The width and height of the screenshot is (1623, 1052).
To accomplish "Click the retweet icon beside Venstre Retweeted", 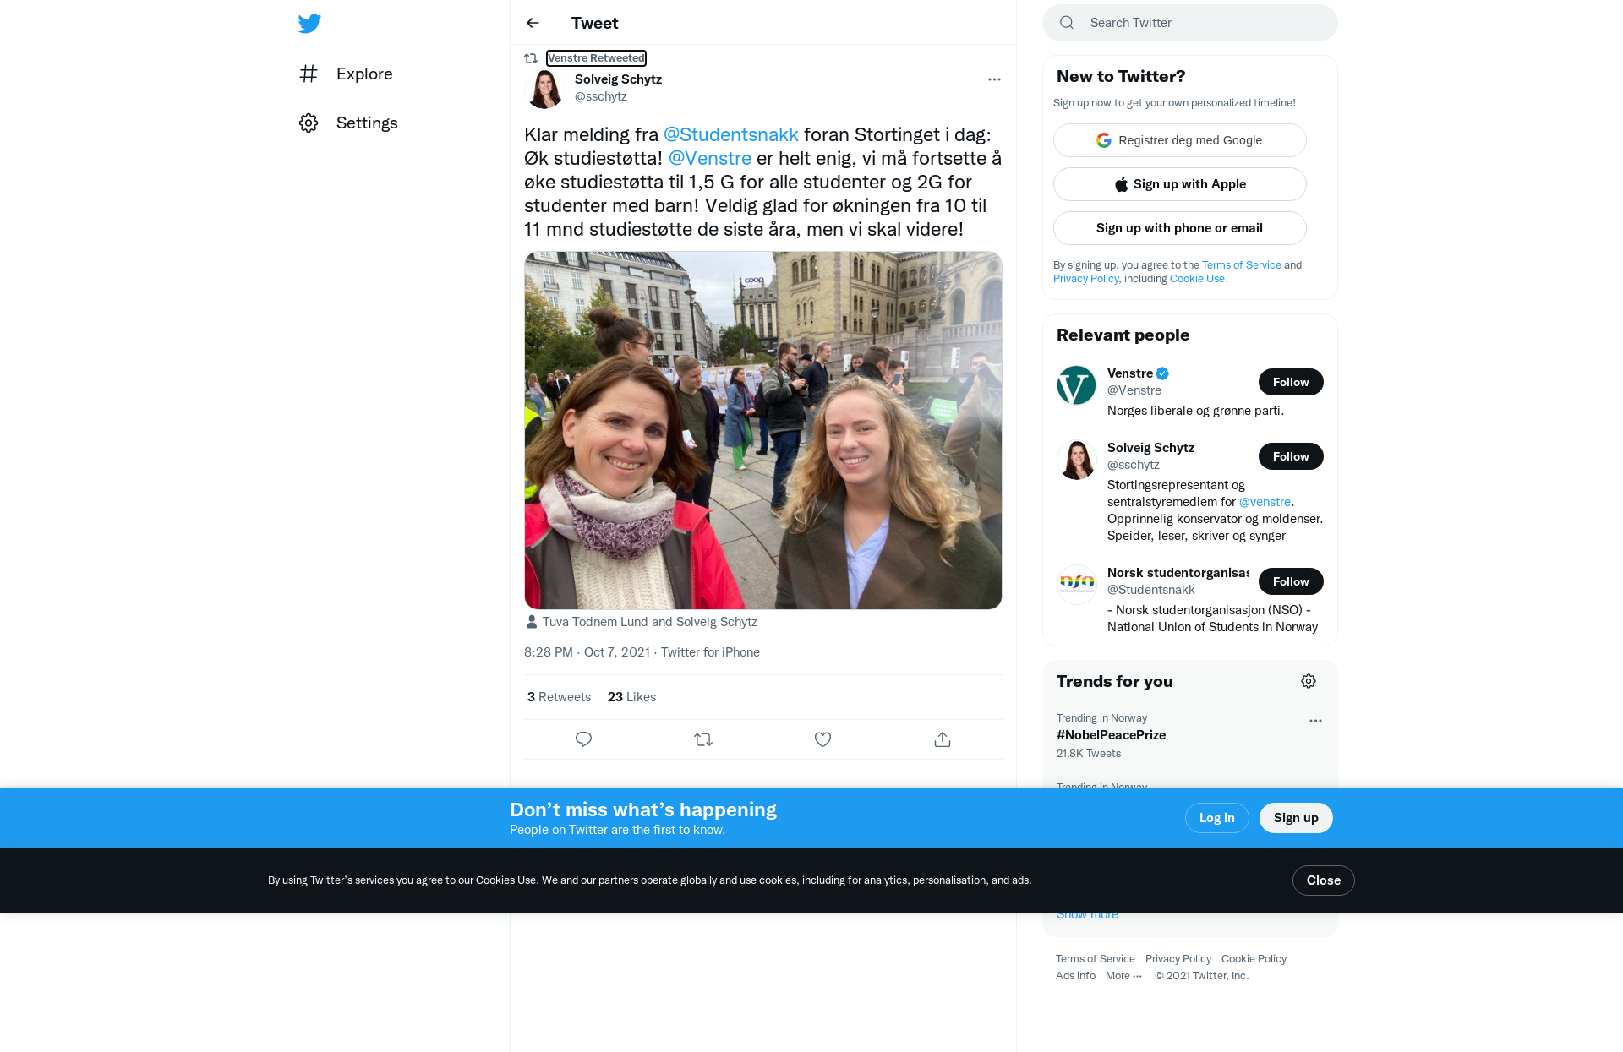I will pos(531,58).
